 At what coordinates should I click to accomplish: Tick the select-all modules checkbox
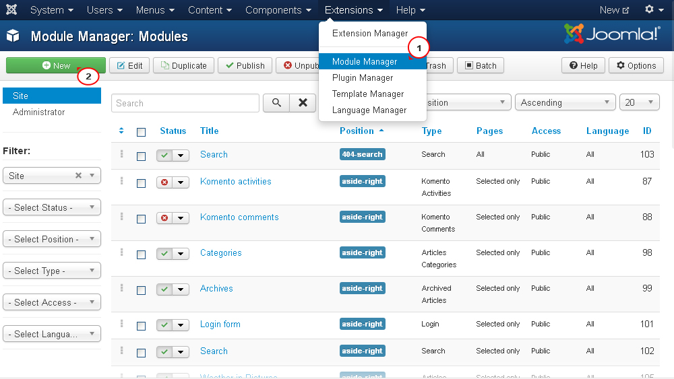click(x=141, y=132)
